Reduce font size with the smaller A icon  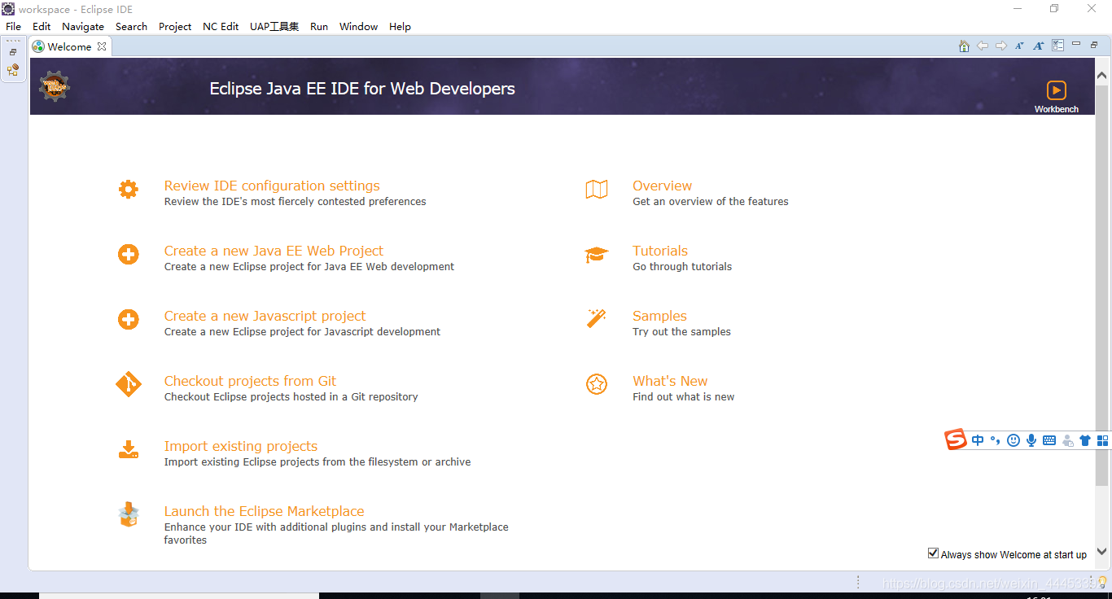click(1019, 46)
